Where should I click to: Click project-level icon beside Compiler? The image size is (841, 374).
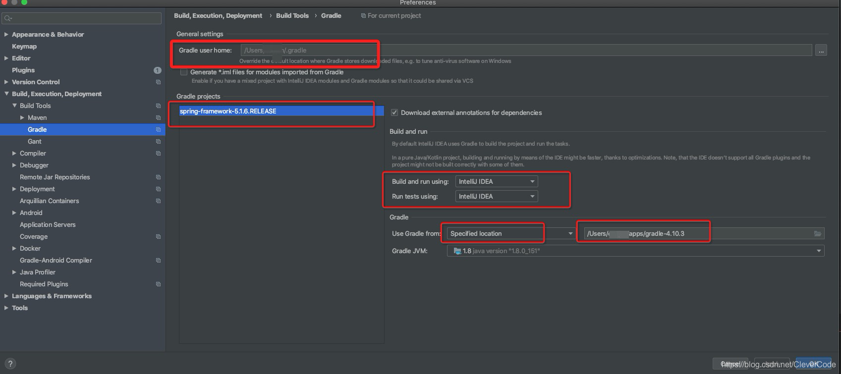point(158,153)
